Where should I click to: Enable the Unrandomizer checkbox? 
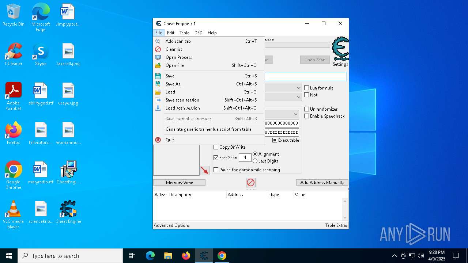[307, 109]
